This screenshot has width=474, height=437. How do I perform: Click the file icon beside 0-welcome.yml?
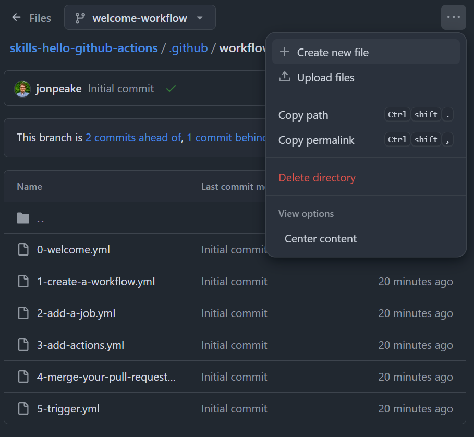coord(23,250)
